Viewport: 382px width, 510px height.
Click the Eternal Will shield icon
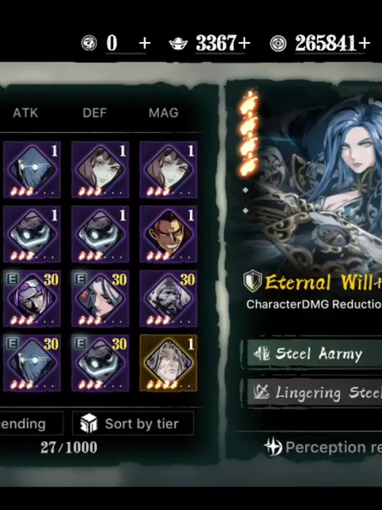coord(253,281)
